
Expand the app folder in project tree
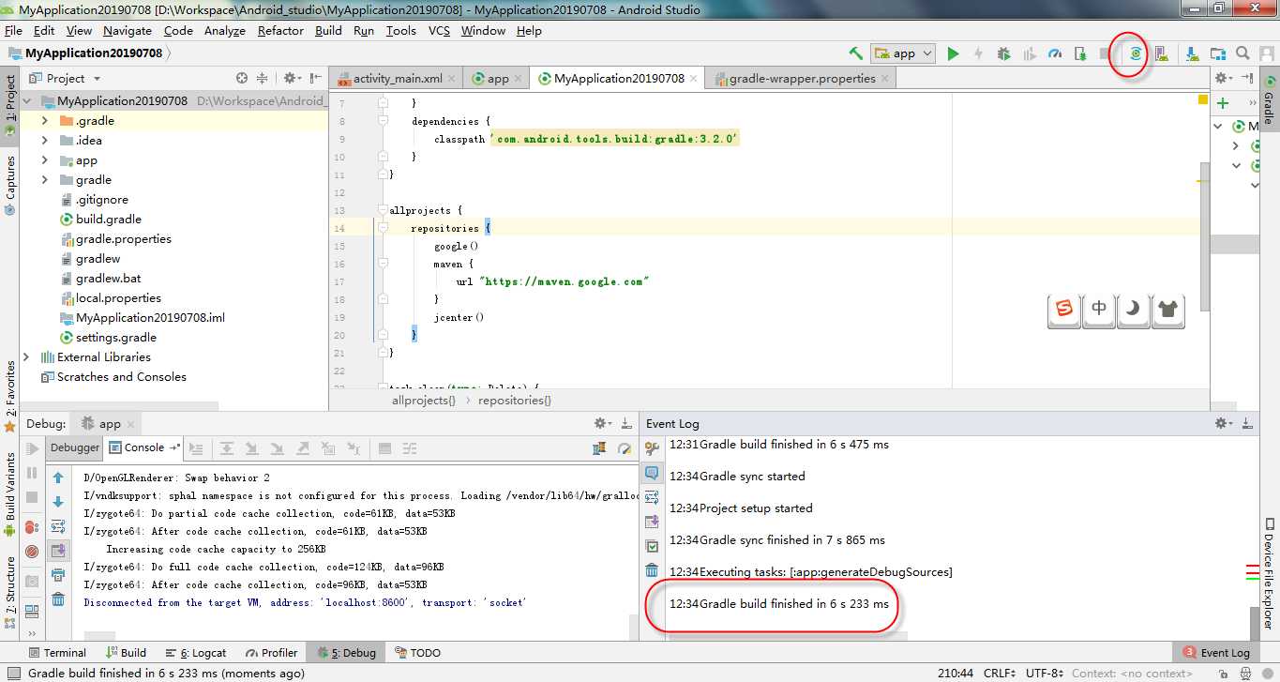click(x=44, y=160)
